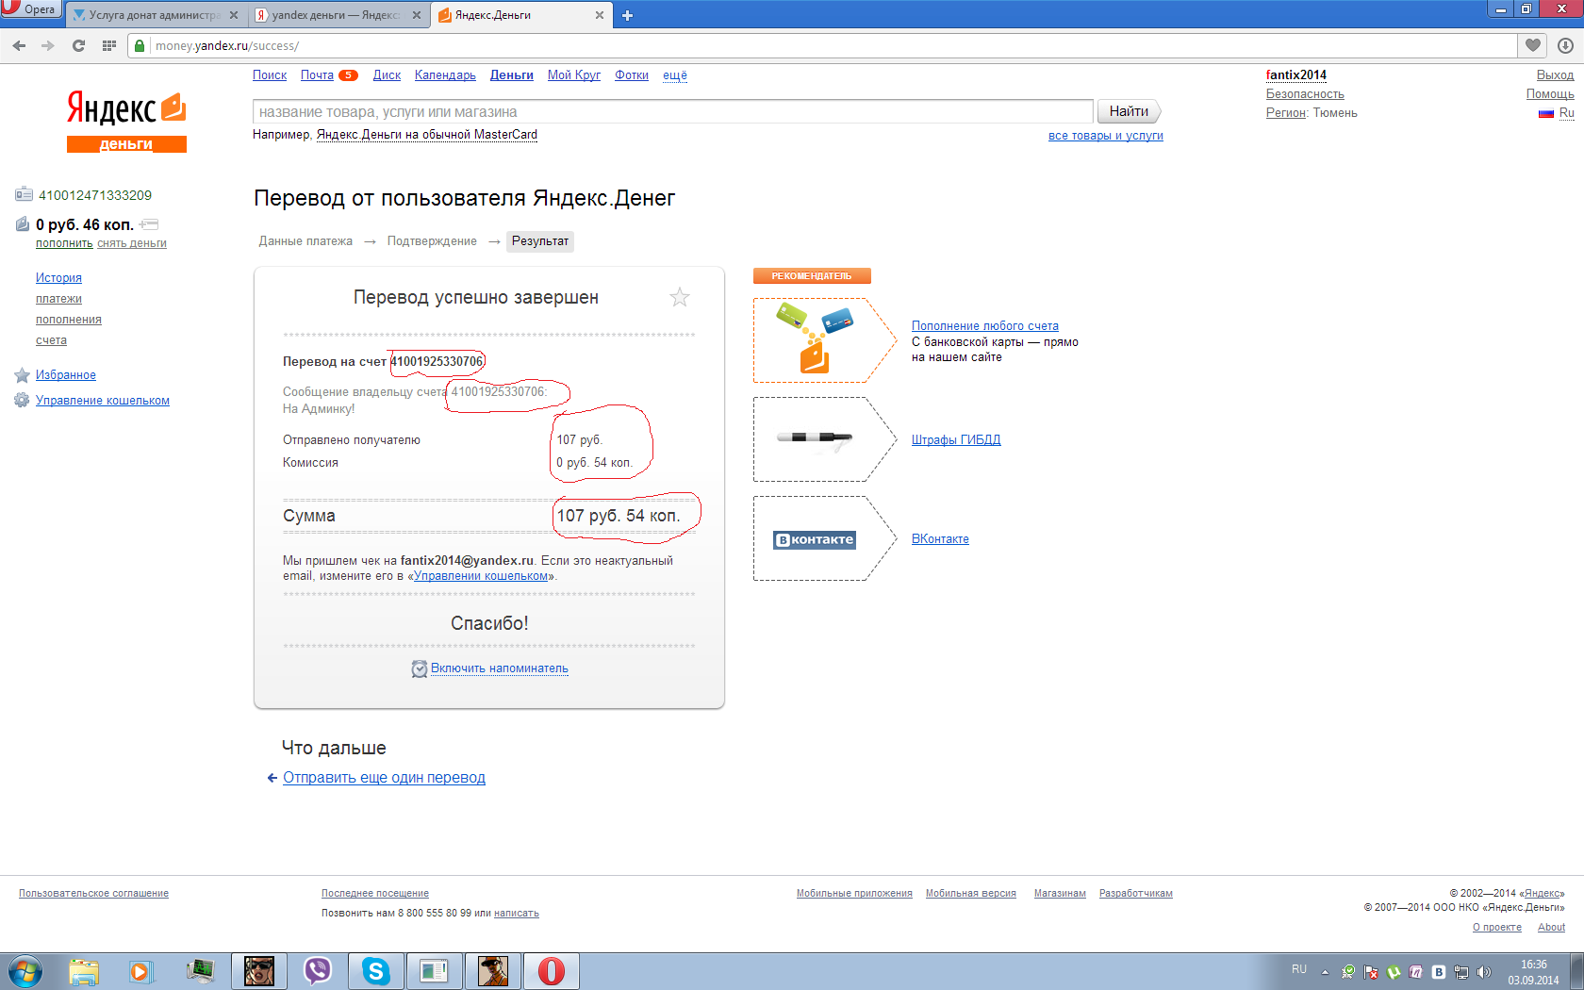Image resolution: width=1584 pixels, height=990 pixels.
Task: Change Регион setting link
Action: [x=1286, y=113]
